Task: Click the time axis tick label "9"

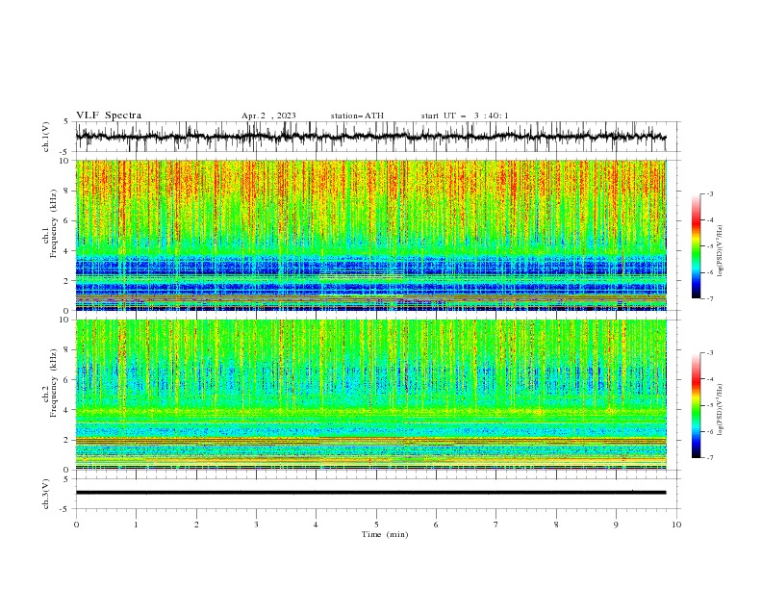Action: pos(616,525)
